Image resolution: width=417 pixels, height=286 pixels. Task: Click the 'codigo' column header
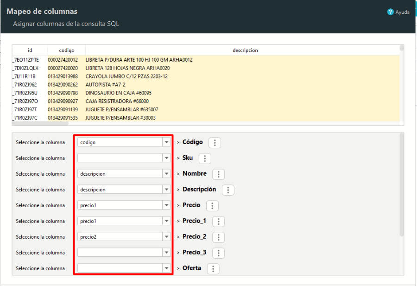(x=66, y=50)
